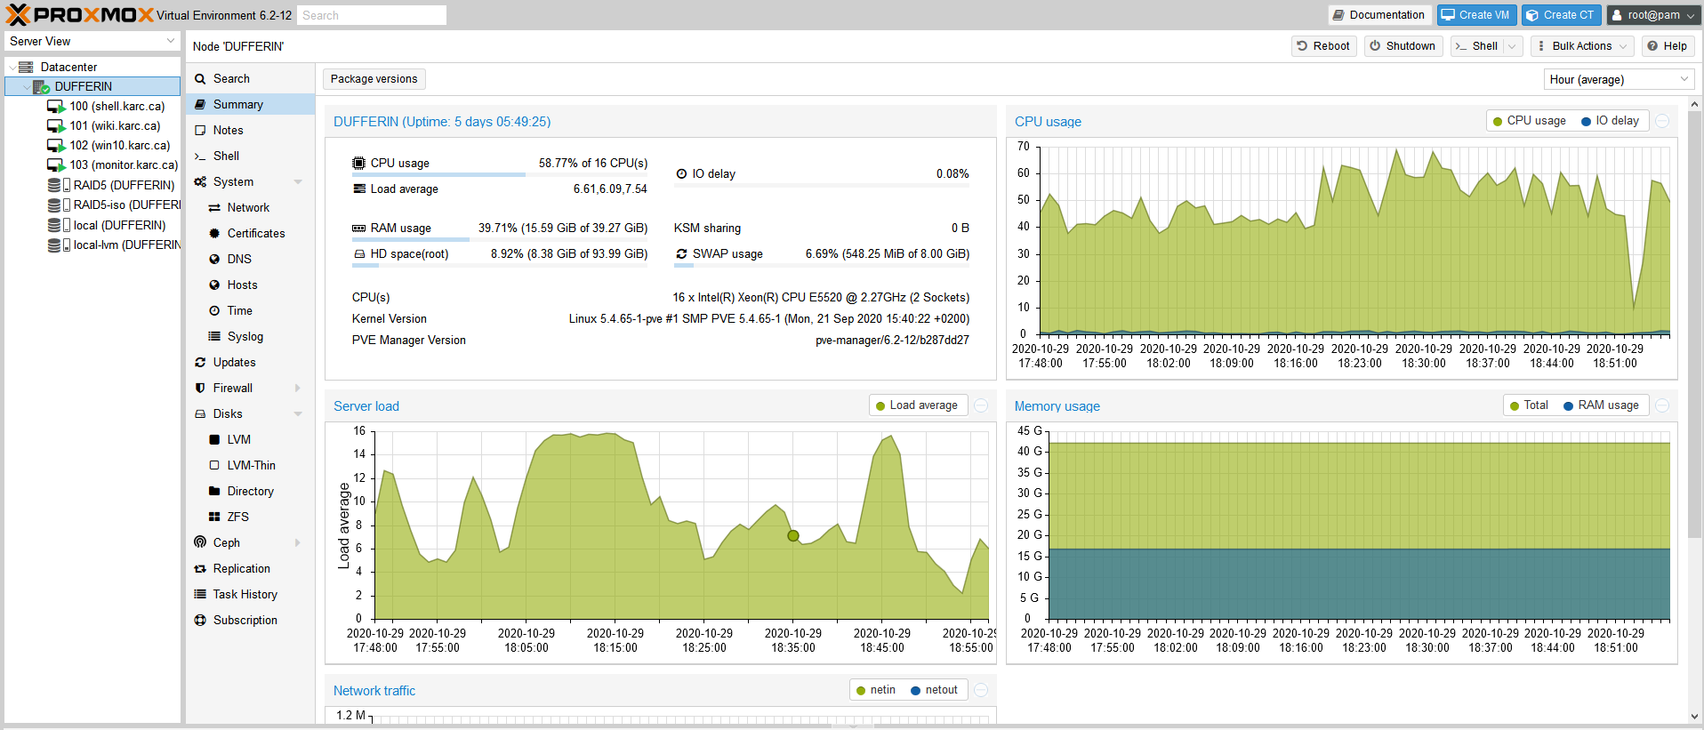Toggle RAM usage series in Memory chart
Image resolution: width=1704 pixels, height=730 pixels.
1600,405
